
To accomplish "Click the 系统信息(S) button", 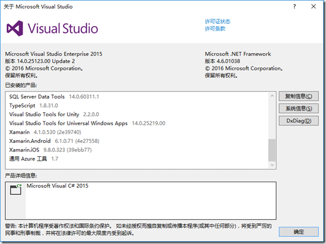I will tap(299, 109).
